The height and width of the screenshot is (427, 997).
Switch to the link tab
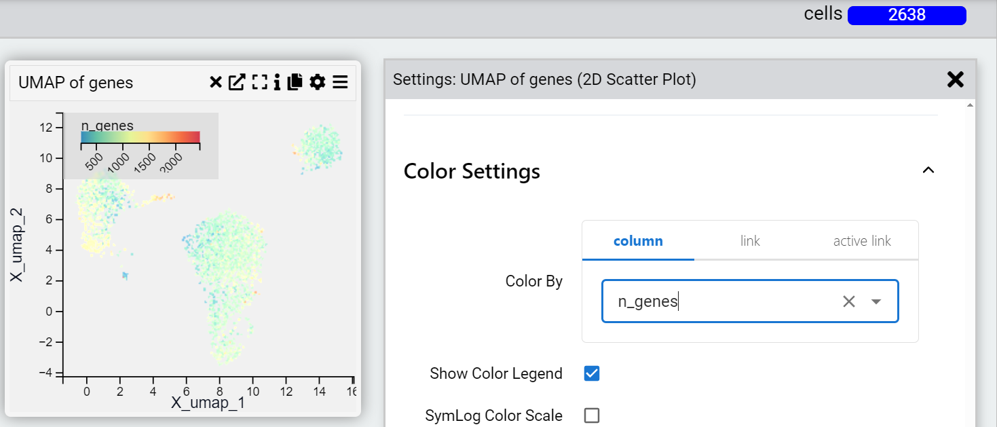(750, 241)
